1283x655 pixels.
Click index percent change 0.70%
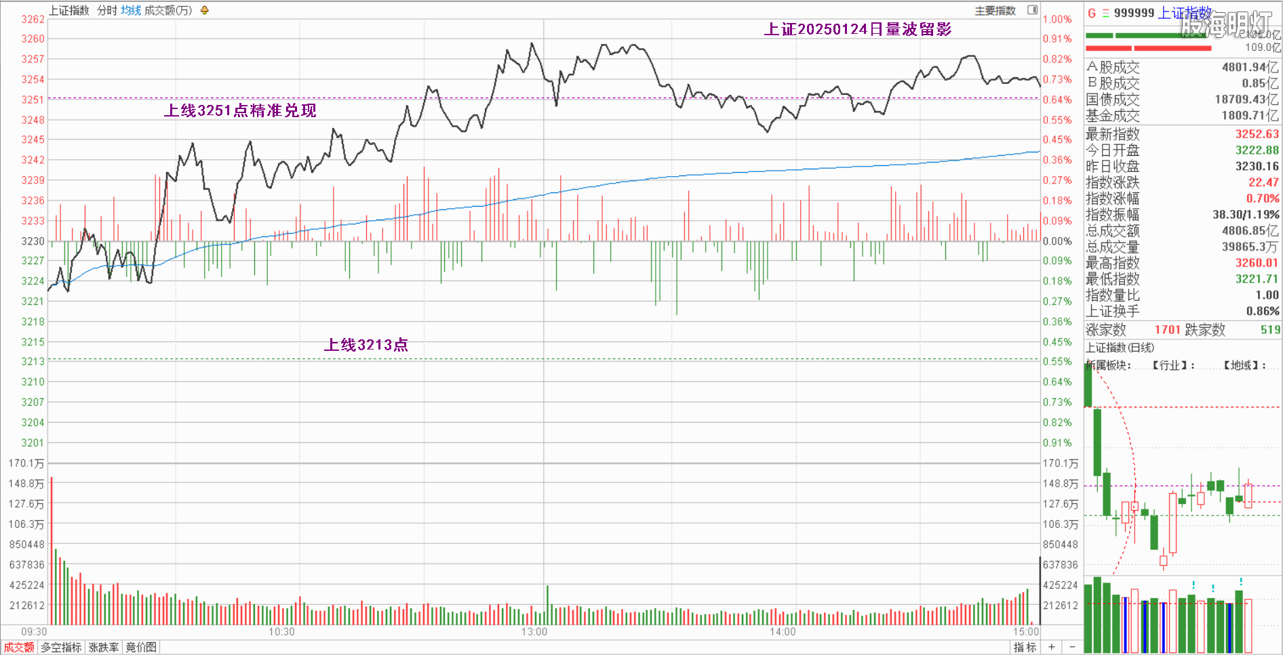(x=1262, y=198)
